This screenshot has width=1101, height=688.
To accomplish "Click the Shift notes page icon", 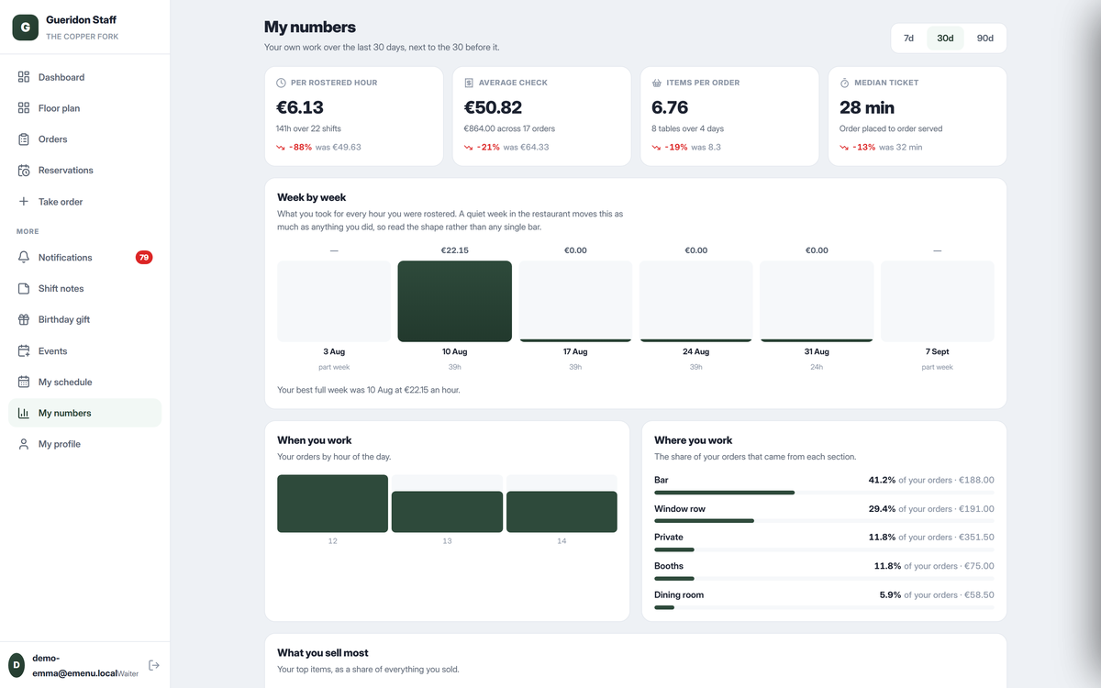I will [x=24, y=289].
